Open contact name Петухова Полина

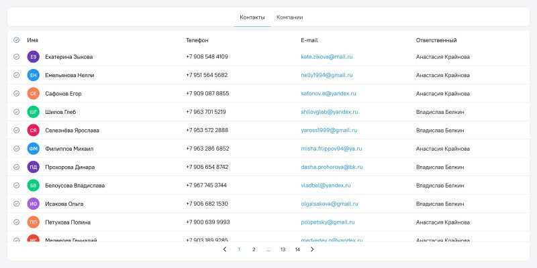tap(68, 222)
